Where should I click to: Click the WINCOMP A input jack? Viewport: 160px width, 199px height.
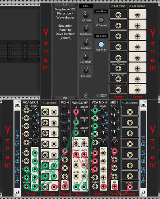tap(76, 111)
